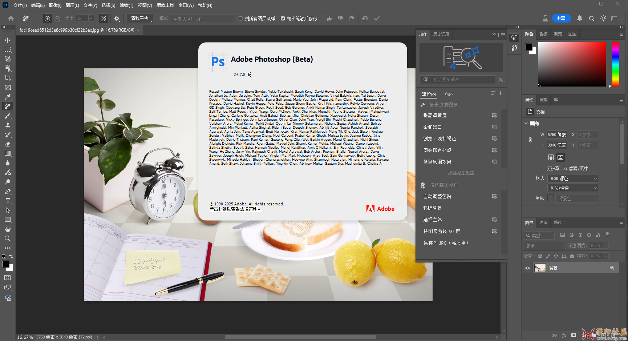This screenshot has width=628, height=341.
Task: Close the fdc19ceed document tab
Action: tap(138, 30)
